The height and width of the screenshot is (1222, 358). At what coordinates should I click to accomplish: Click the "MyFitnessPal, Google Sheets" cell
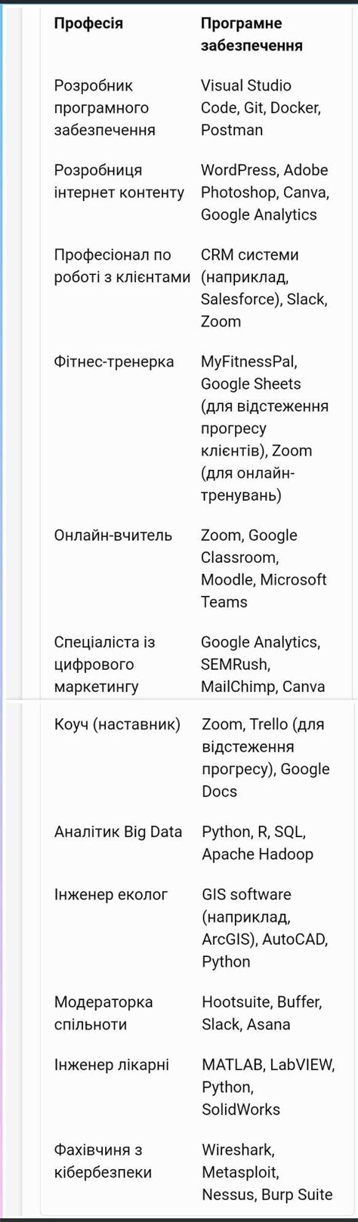tap(264, 428)
